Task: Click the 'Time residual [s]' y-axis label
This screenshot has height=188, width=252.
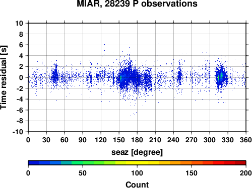Action: tap(4, 77)
